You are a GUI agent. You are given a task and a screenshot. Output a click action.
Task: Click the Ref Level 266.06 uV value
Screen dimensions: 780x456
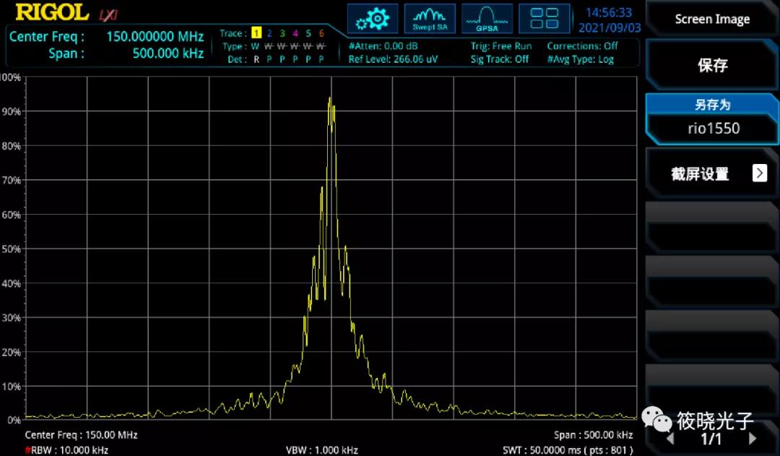click(x=393, y=59)
